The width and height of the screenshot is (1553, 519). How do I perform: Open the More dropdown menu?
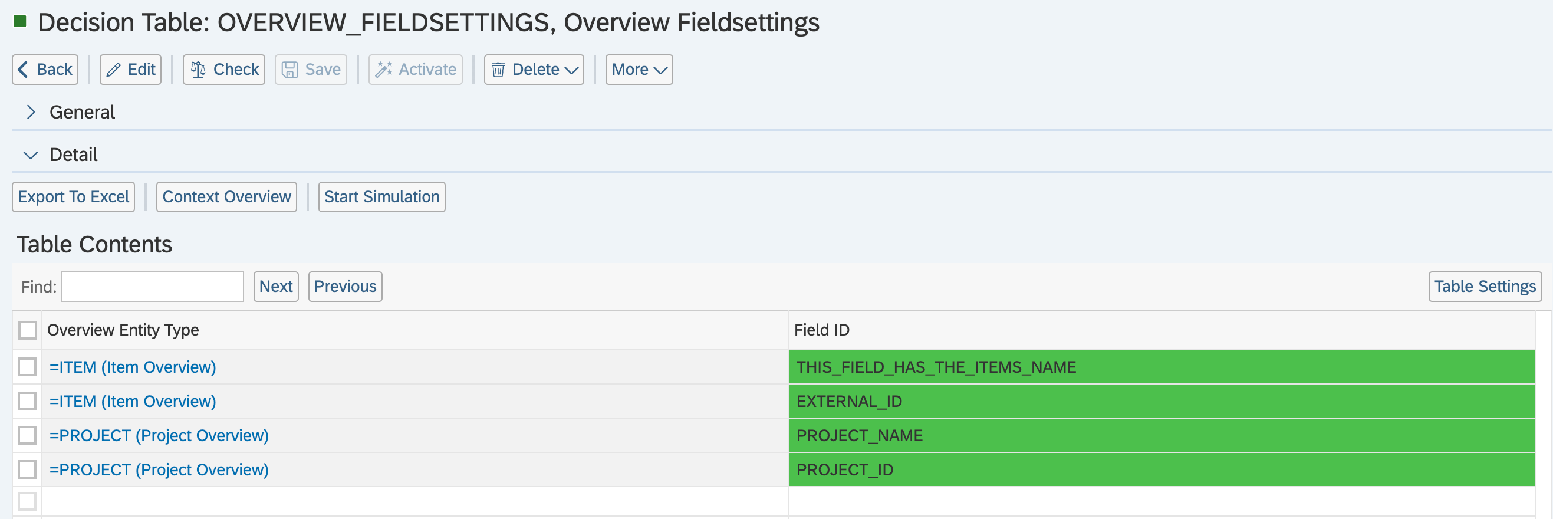pyautogui.click(x=639, y=70)
